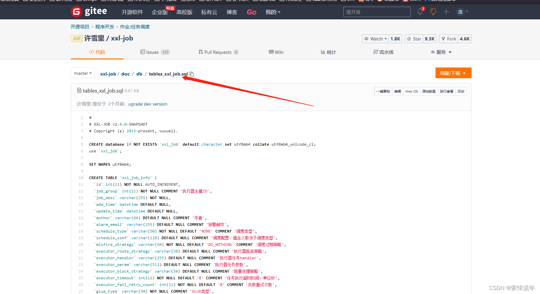Focus the 搜开源 search box
This screenshot has height=294, width=540.
(377, 12)
